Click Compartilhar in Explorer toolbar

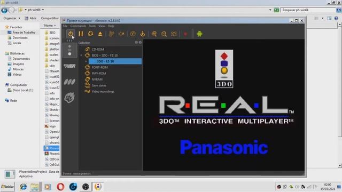(x=50, y=18)
